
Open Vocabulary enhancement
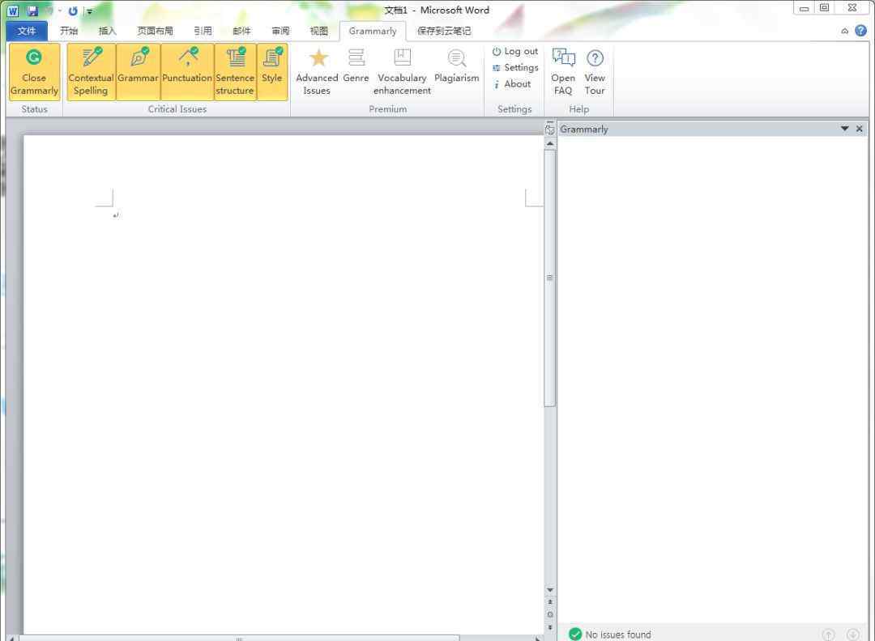[402, 73]
